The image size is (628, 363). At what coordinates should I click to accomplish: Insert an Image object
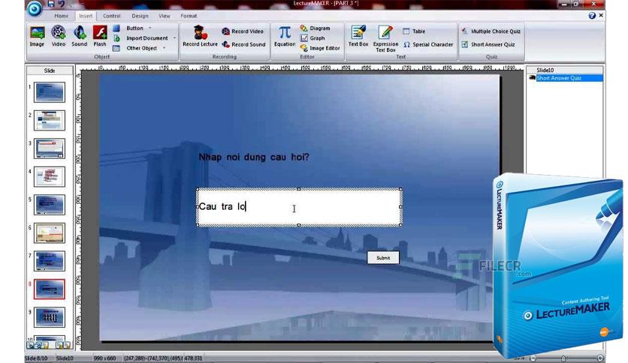point(37,37)
